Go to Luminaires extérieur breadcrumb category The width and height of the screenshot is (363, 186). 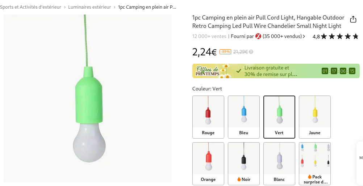tap(89, 7)
